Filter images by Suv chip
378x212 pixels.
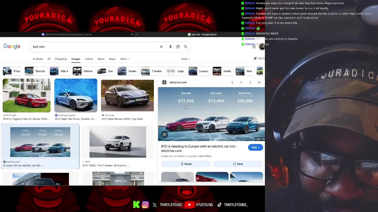click(x=106, y=71)
